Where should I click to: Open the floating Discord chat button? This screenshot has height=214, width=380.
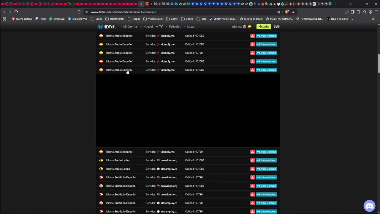click(x=369, y=206)
